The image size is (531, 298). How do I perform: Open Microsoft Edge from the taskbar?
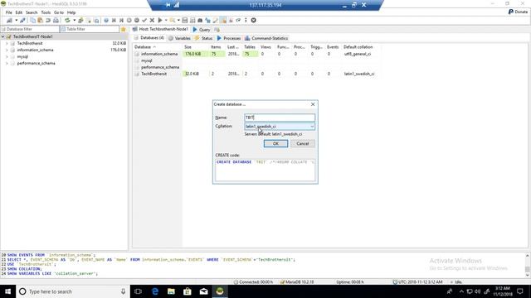[x=155, y=291]
